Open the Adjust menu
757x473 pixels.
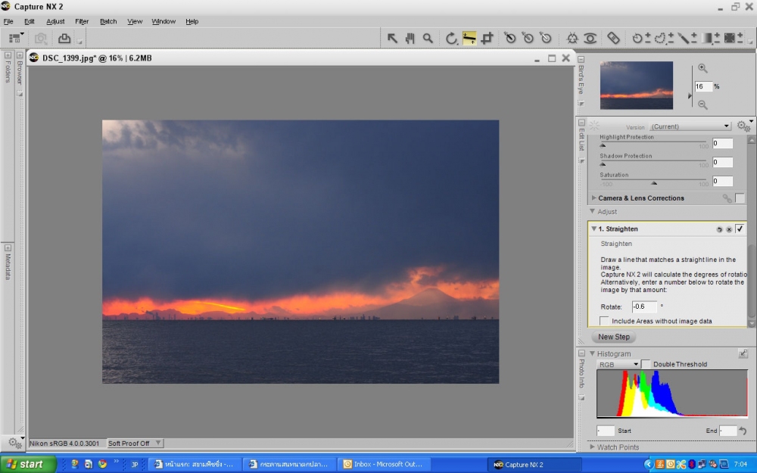click(55, 21)
